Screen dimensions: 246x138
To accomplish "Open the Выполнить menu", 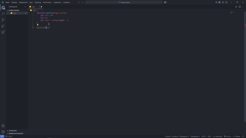I will 47,2.
